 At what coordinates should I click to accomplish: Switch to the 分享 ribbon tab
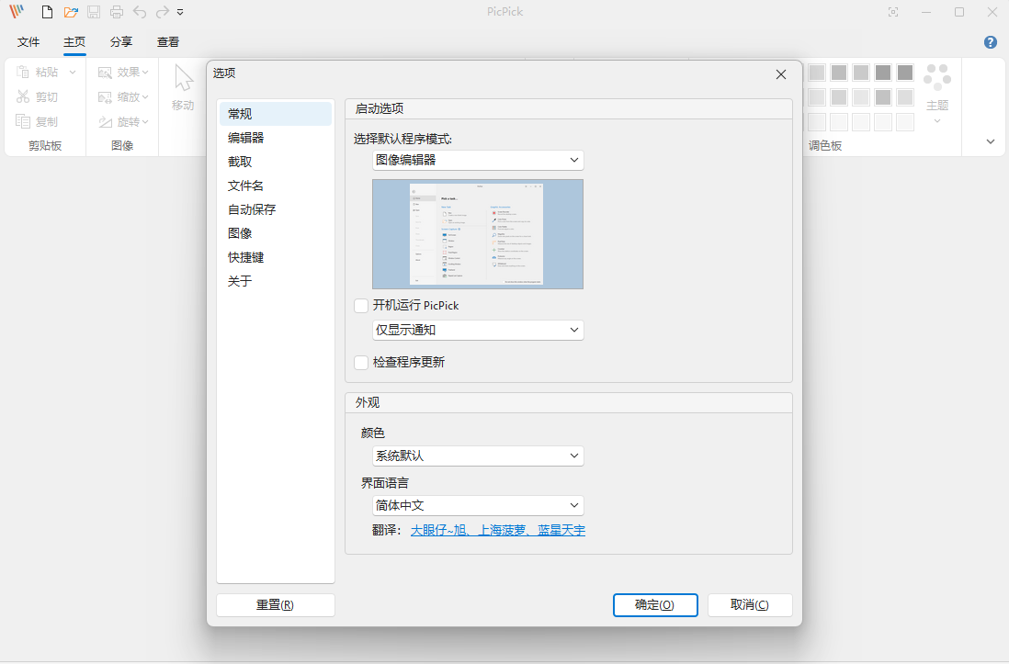[x=121, y=42]
